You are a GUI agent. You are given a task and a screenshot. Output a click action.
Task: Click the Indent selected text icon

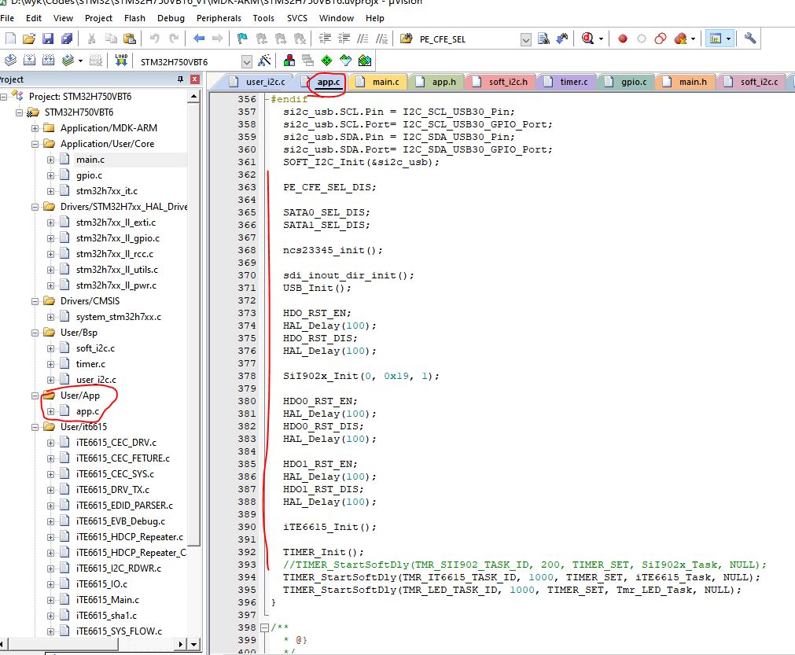point(325,39)
